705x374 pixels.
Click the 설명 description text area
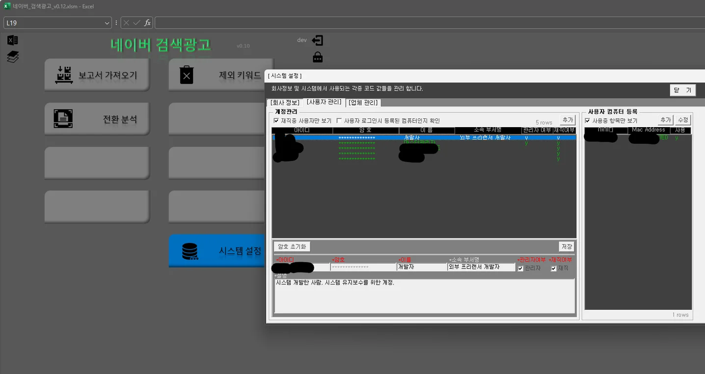[x=424, y=296]
